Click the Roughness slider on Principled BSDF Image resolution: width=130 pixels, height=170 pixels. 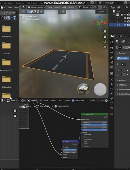[95, 125]
